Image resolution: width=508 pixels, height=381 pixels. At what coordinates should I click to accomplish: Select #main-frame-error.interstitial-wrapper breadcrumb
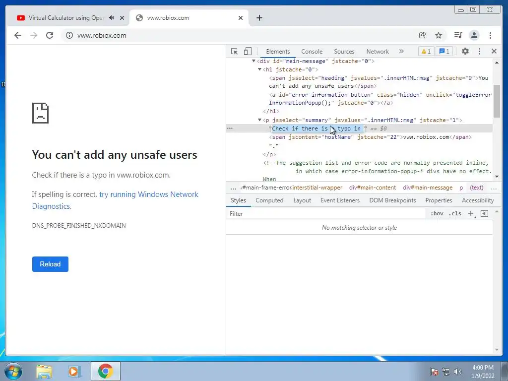[x=292, y=188]
